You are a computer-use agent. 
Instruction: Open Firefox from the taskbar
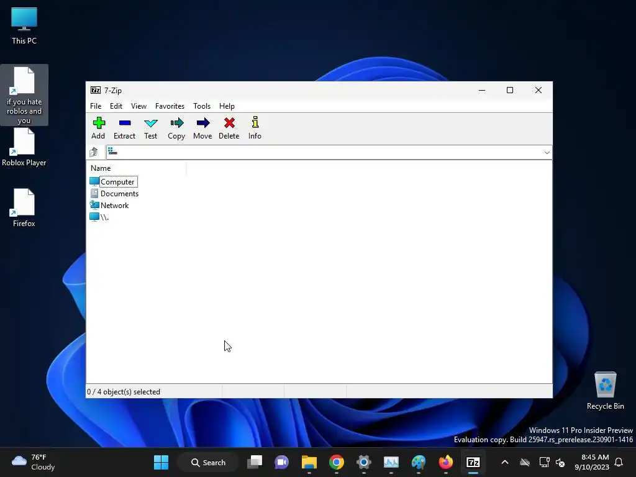(446, 462)
